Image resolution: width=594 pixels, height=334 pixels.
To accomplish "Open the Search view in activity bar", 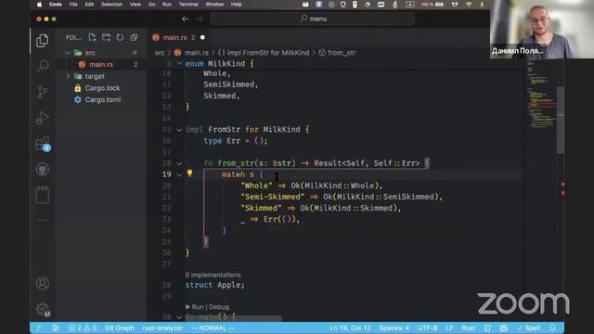I will tap(43, 66).
